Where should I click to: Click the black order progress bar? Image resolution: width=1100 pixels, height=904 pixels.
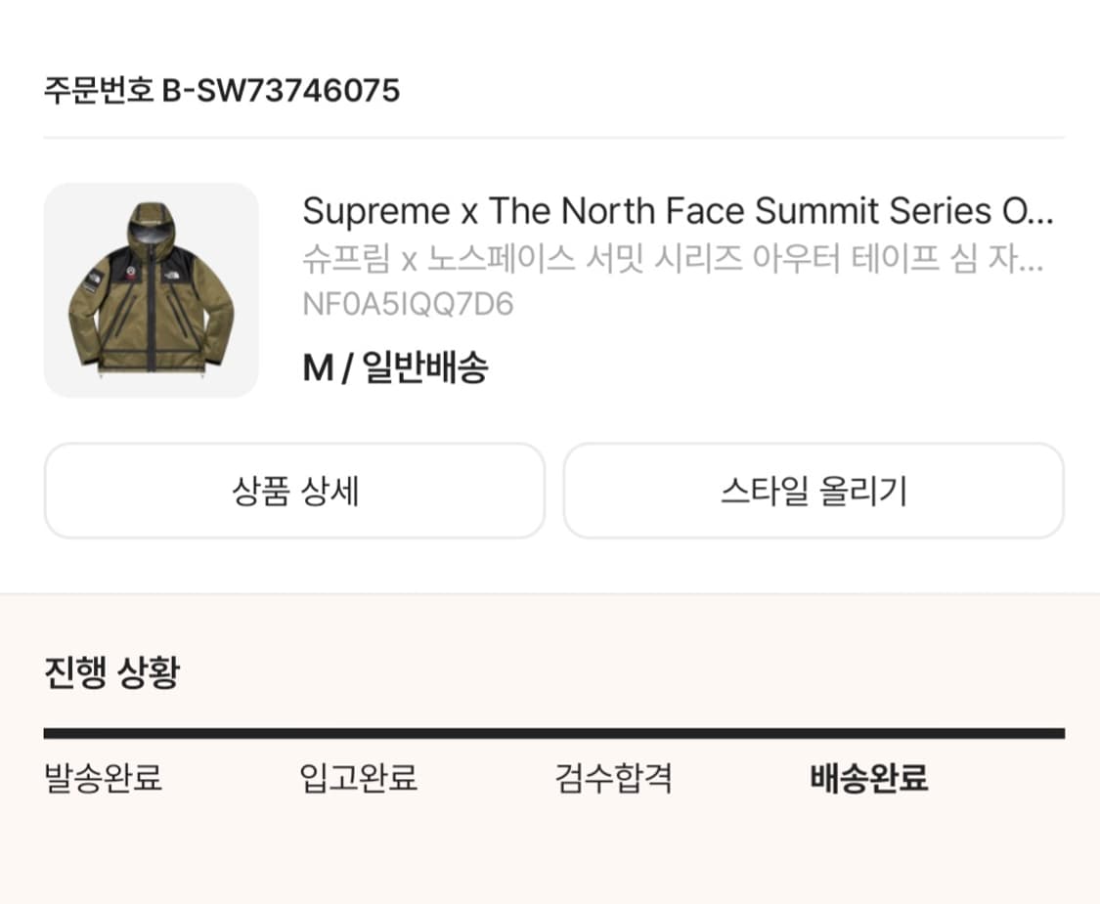pos(553,733)
